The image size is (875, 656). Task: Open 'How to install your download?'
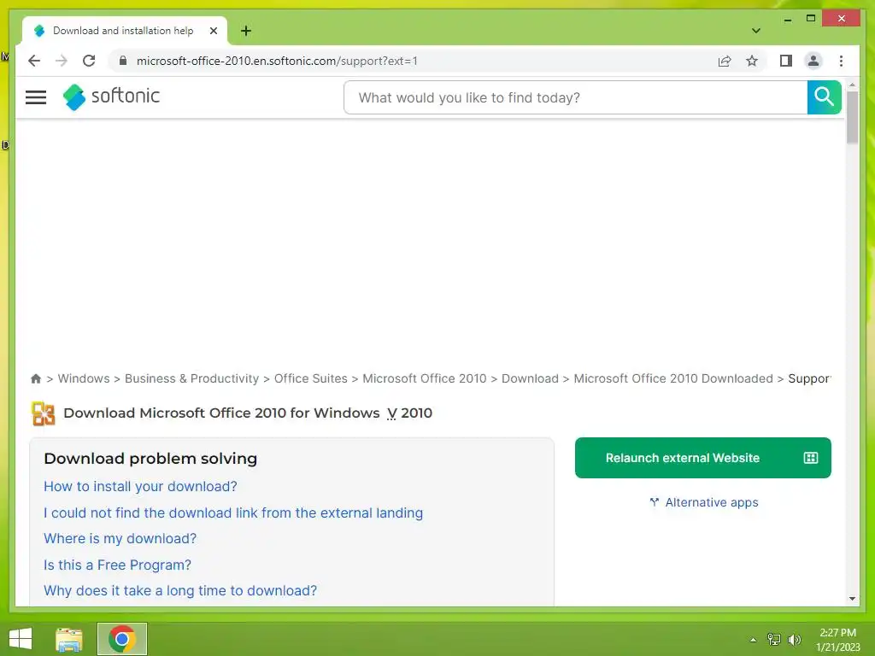140,486
